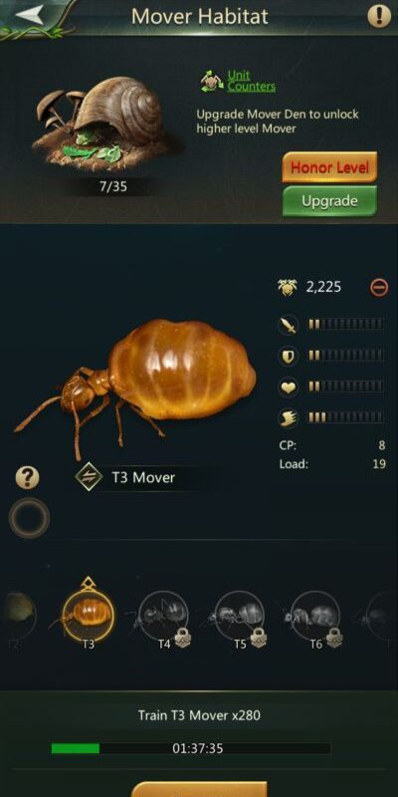Select the T3 mover tier
398x797 pixels.
pos(89,616)
